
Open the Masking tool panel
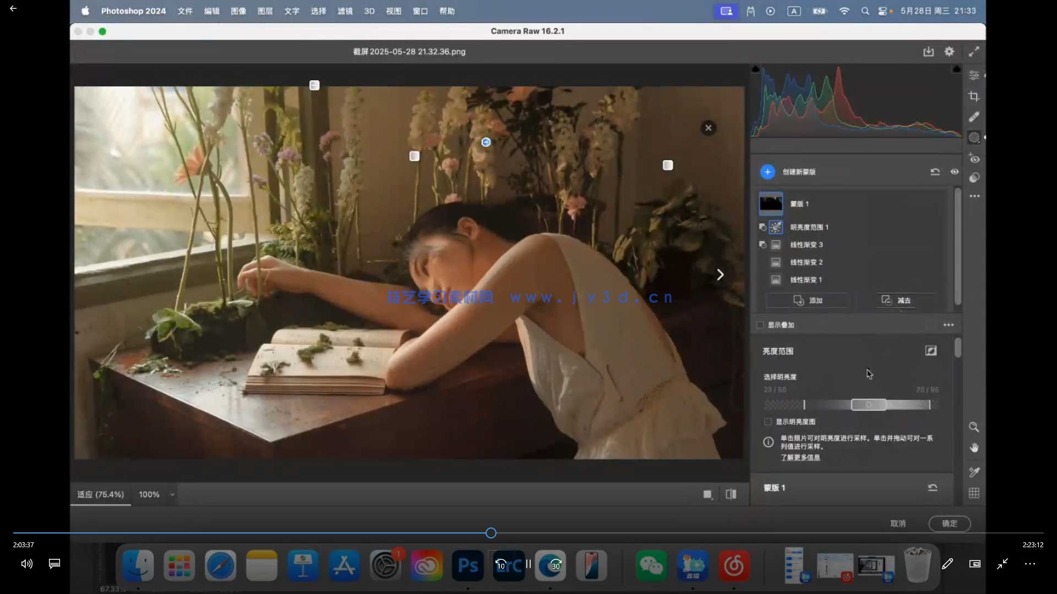[x=974, y=137]
